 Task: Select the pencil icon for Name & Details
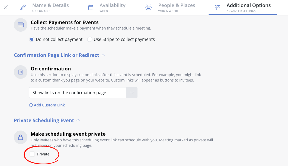(x=22, y=7)
